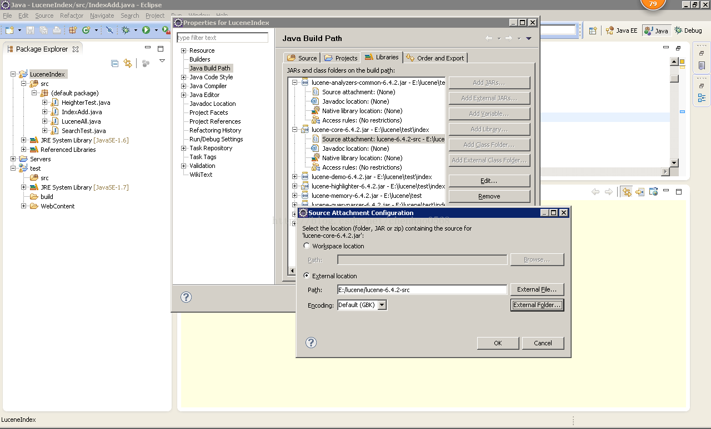
Task: Expand the Referenced Libraries node
Action: (x=24, y=150)
